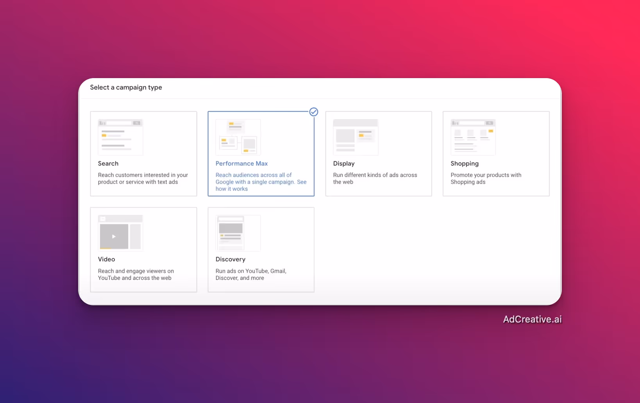This screenshot has width=640, height=403.
Task: Click the Discovery campaign title
Action: point(231,259)
